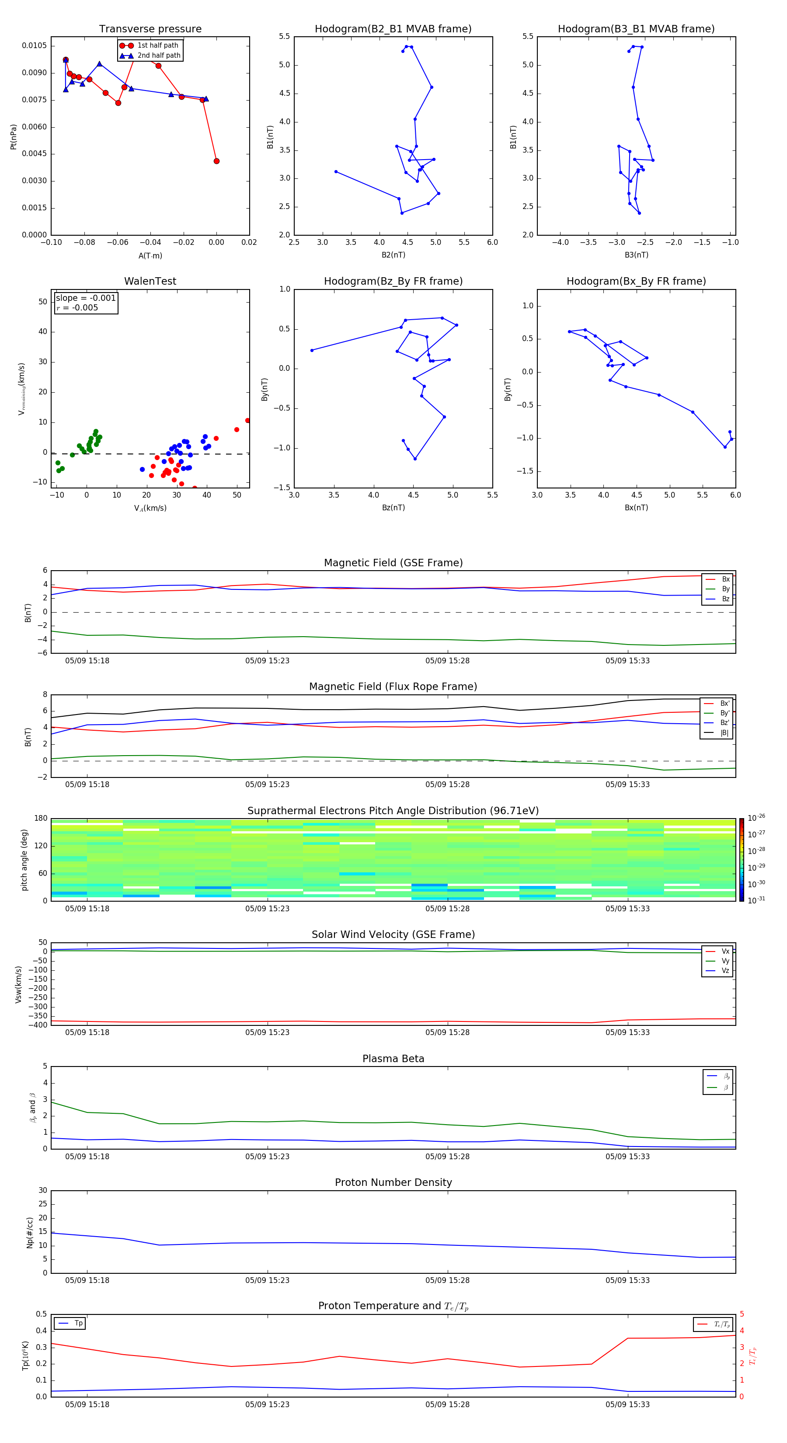This screenshot has height=1443, width=787.
Task: Click the 'Transverse pressure' plot title
Action: point(150,29)
